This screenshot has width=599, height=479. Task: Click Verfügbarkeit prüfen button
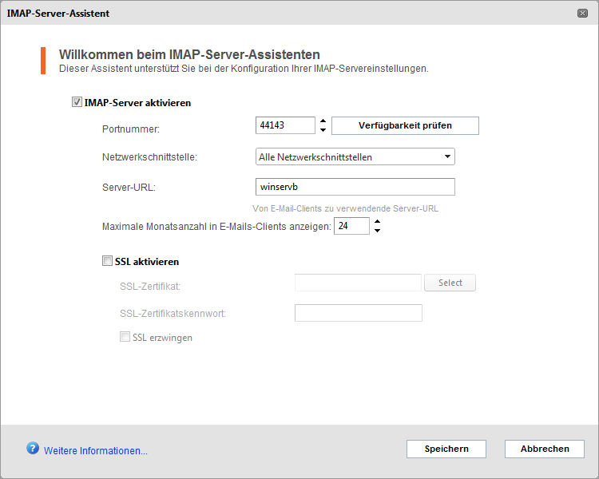(x=404, y=125)
